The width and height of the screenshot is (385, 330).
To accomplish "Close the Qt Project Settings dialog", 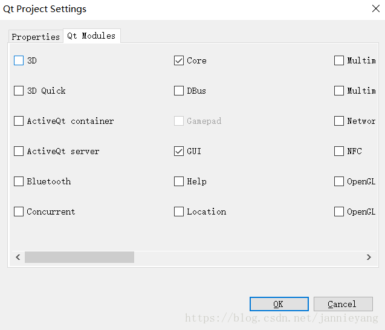I will coord(376,8).
